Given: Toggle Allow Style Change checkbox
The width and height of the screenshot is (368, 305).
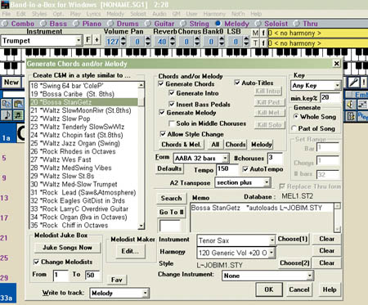Looking at the screenshot, I should point(163,134).
